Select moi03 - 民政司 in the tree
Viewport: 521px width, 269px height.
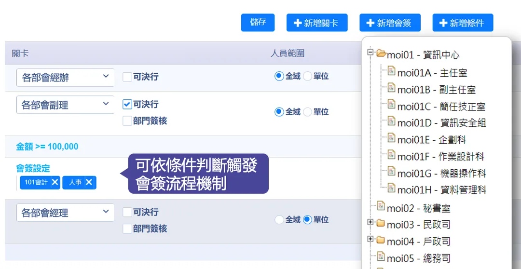pyautogui.click(x=419, y=225)
